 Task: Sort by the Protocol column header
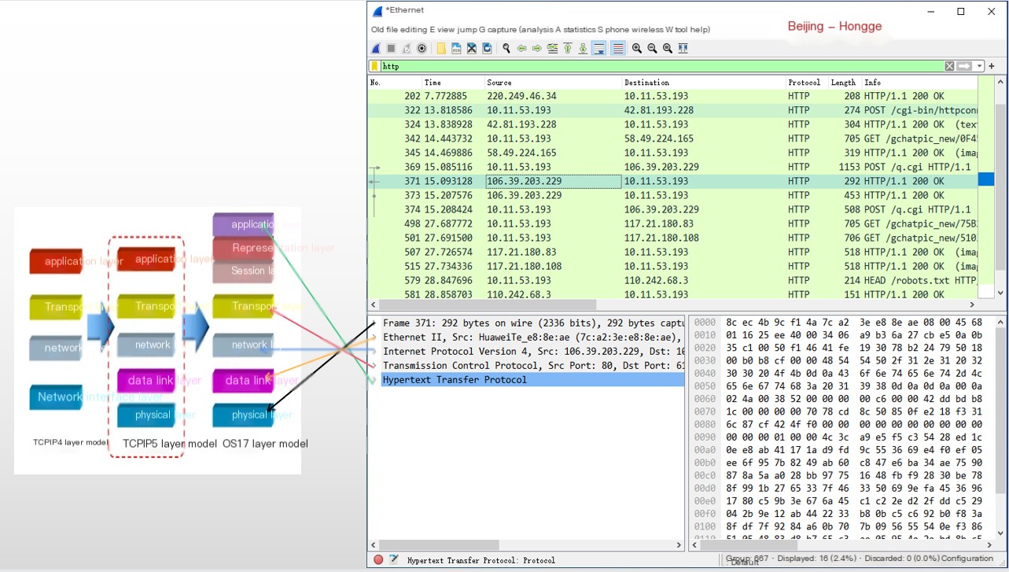[x=807, y=83]
